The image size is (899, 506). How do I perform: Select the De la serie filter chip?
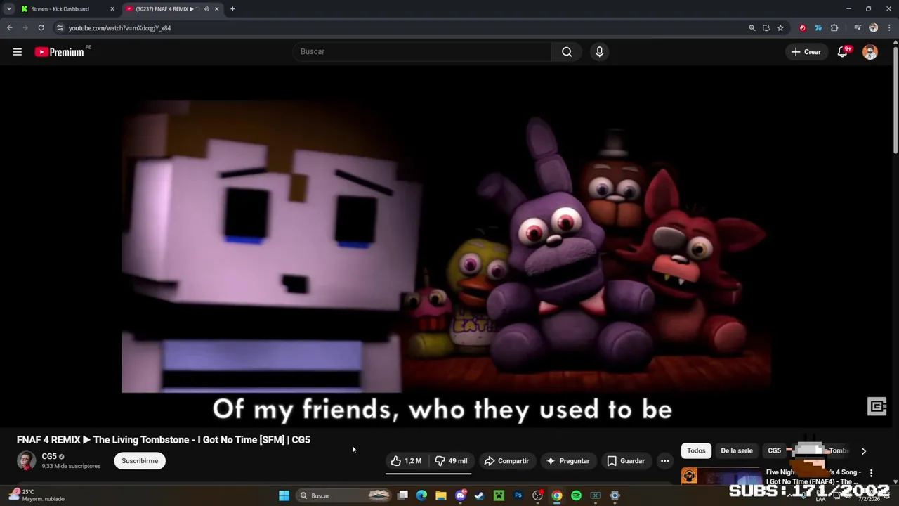(x=736, y=450)
